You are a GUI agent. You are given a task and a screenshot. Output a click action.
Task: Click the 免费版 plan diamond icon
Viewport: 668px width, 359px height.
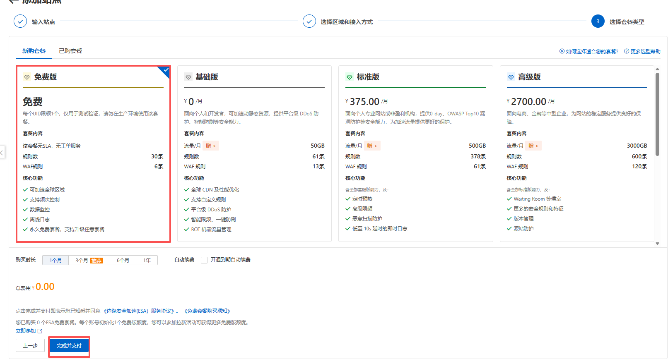click(x=27, y=77)
